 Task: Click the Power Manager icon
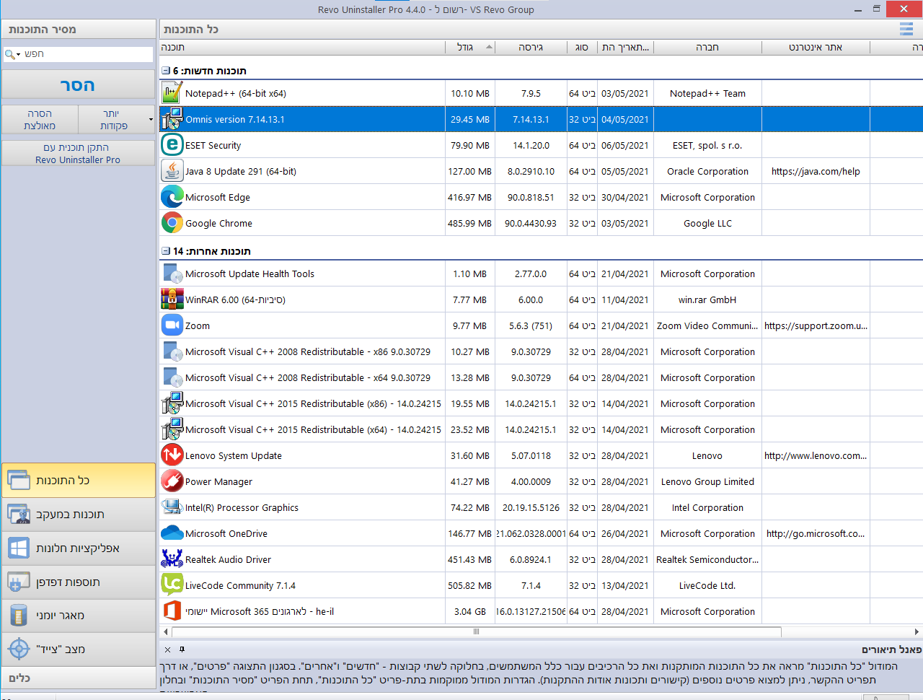pyautogui.click(x=172, y=481)
